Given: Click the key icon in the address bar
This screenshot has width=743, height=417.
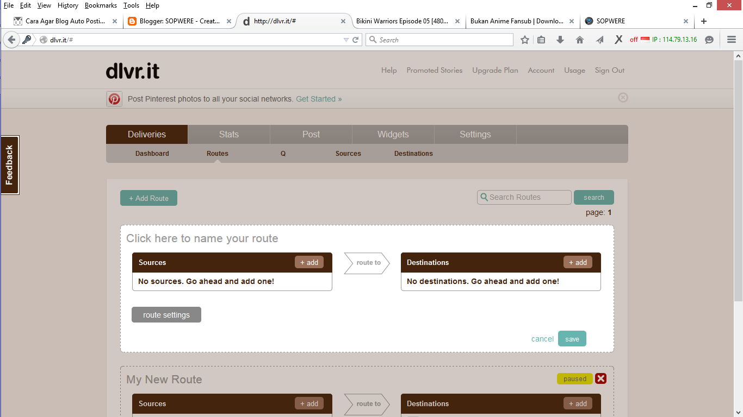Looking at the screenshot, I should (27, 40).
